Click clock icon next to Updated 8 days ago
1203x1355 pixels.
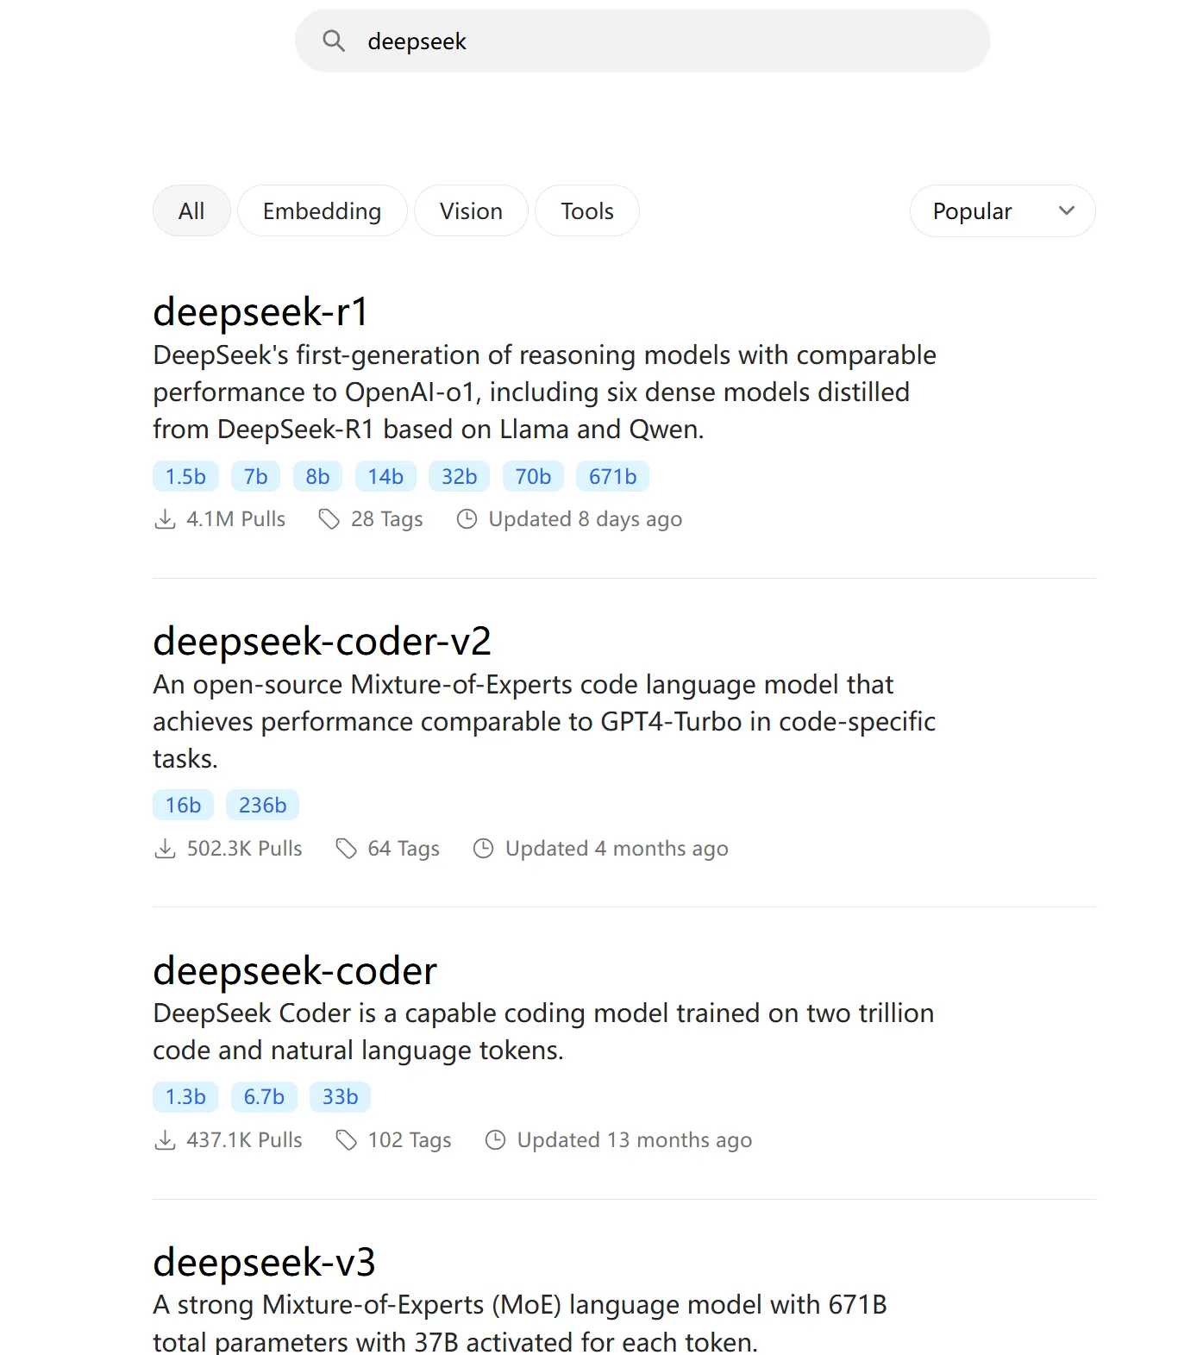point(467,518)
